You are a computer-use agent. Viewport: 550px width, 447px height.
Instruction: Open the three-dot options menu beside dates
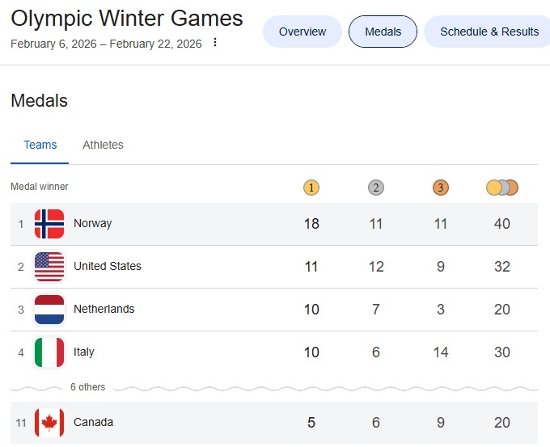point(215,43)
